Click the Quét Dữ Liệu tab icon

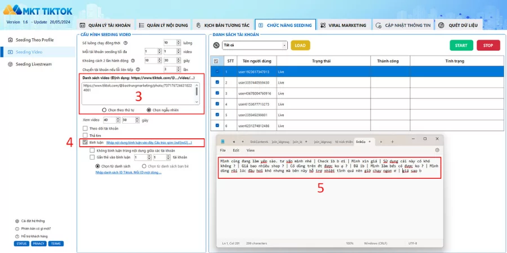[x=441, y=25]
